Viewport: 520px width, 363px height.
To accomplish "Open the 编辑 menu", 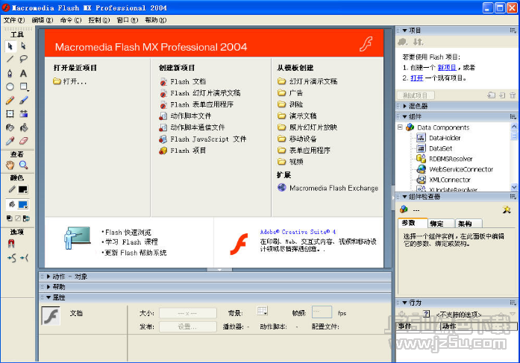I will pyautogui.click(x=43, y=20).
